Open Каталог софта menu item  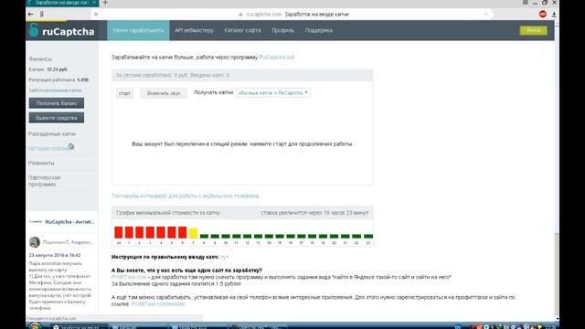point(242,30)
